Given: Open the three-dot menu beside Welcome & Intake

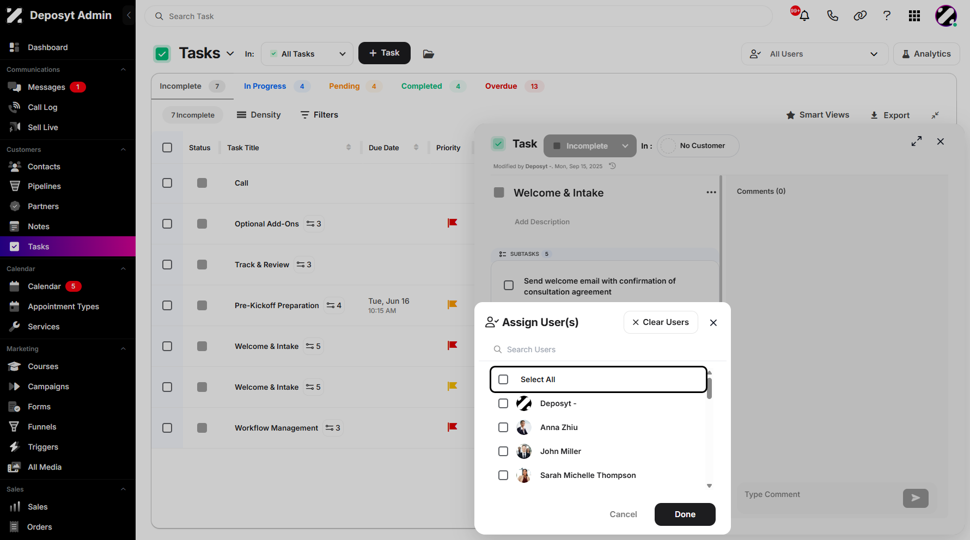Looking at the screenshot, I should (711, 193).
